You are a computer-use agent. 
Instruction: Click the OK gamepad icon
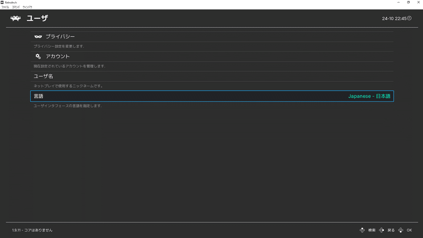(x=401, y=230)
